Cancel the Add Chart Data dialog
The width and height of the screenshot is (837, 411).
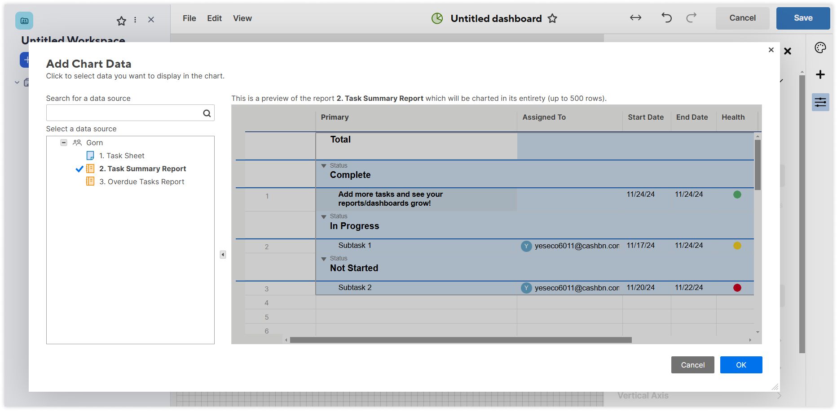(x=692, y=365)
